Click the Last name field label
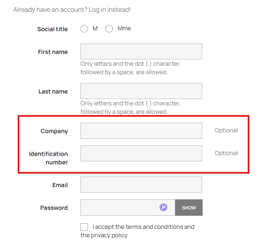Screen dimensions: 262x244 [53, 91]
